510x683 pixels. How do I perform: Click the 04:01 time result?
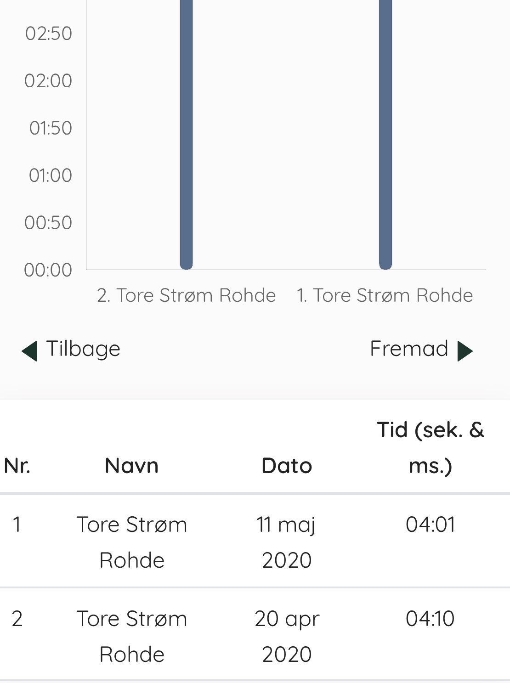[431, 525]
